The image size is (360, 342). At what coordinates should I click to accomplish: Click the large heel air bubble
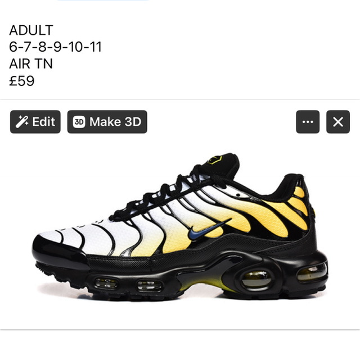256,279
